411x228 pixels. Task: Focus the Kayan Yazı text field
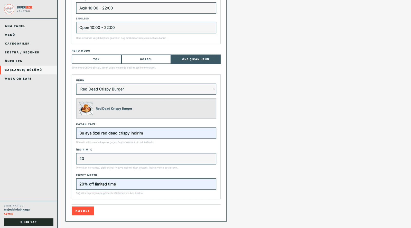(146, 133)
